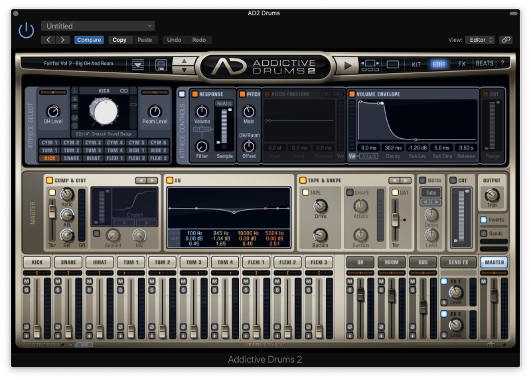Click the OH/Room Offset knob
Viewport: 531px width, 380px height.
[249, 146]
